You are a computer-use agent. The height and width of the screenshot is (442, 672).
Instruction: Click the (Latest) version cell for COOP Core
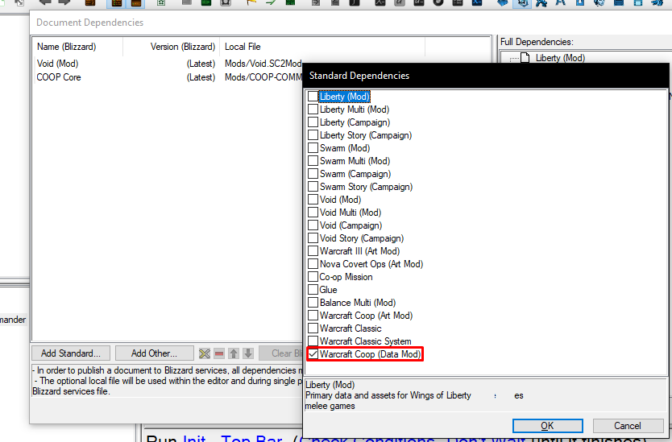coord(201,77)
